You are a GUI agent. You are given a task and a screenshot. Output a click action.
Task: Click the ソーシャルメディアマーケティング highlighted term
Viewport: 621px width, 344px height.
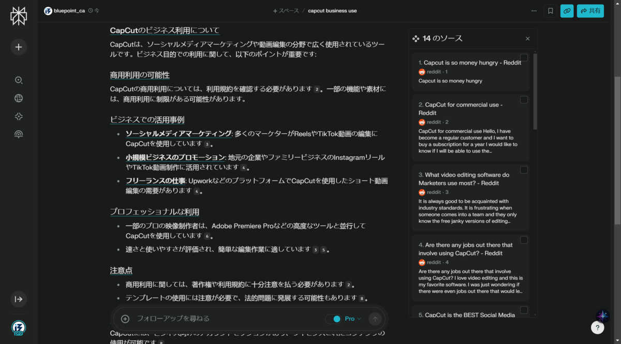click(179, 133)
